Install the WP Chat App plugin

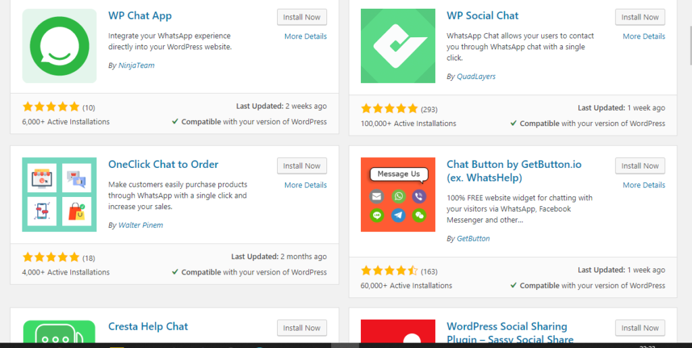[x=301, y=18]
